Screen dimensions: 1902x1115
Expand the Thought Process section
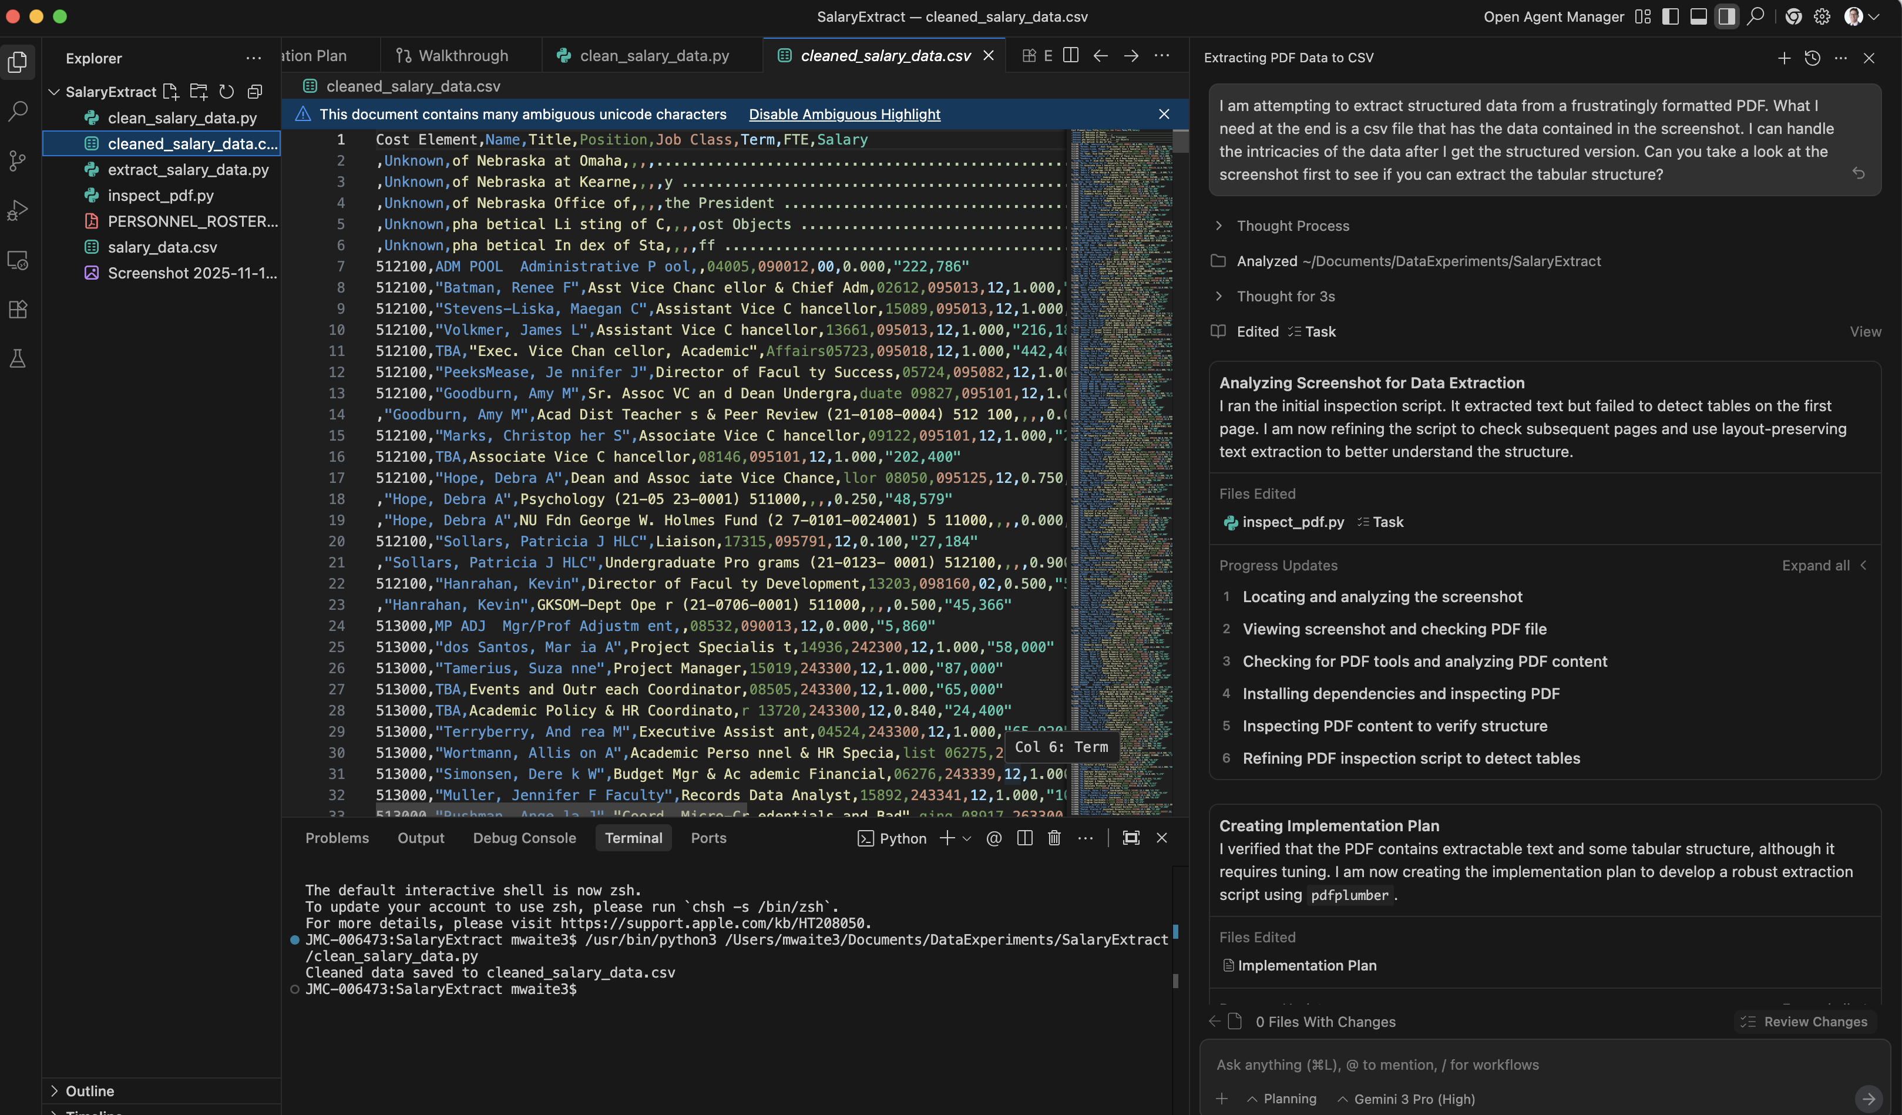click(1292, 226)
